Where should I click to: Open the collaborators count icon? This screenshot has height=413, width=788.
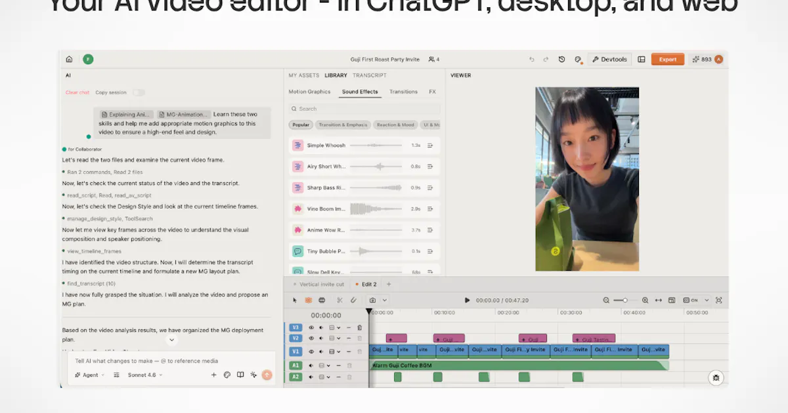pyautogui.click(x=433, y=59)
